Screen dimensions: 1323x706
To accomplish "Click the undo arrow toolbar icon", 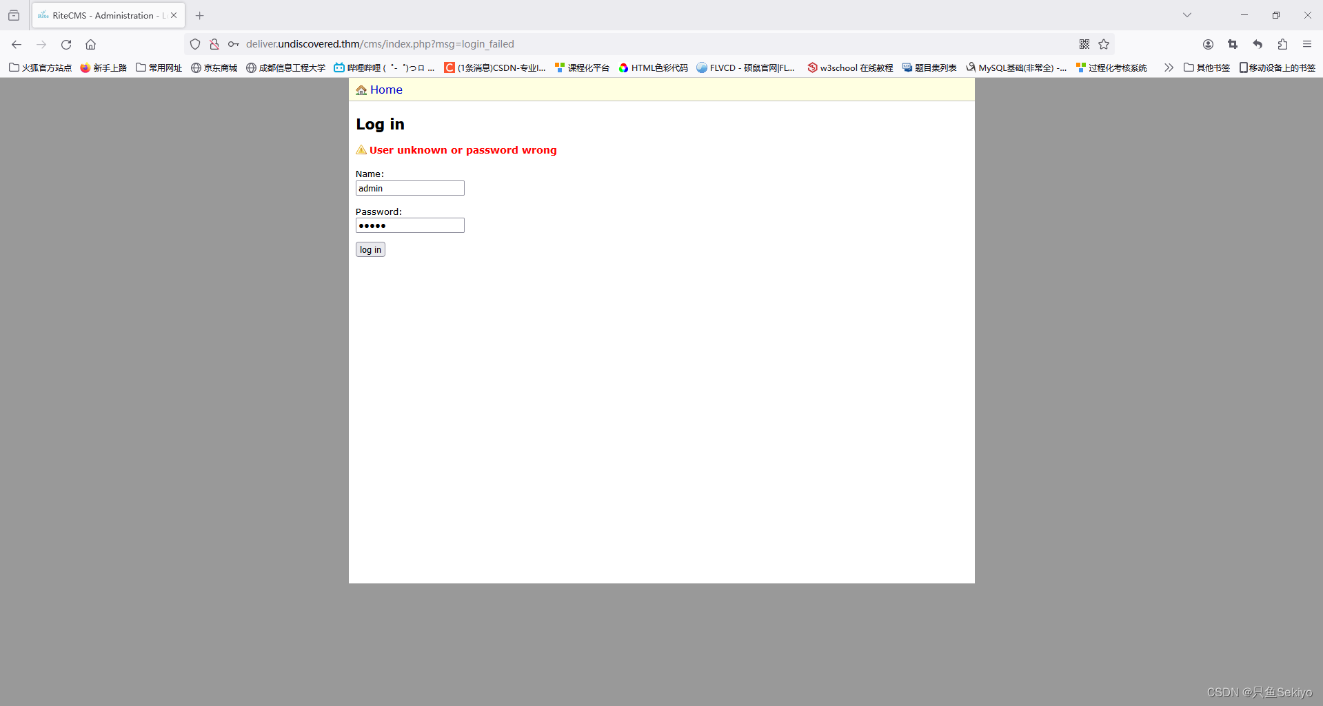I will [x=1258, y=44].
